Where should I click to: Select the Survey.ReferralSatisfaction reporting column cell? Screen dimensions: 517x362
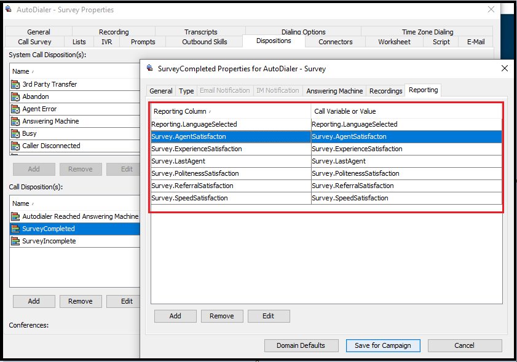(x=231, y=186)
